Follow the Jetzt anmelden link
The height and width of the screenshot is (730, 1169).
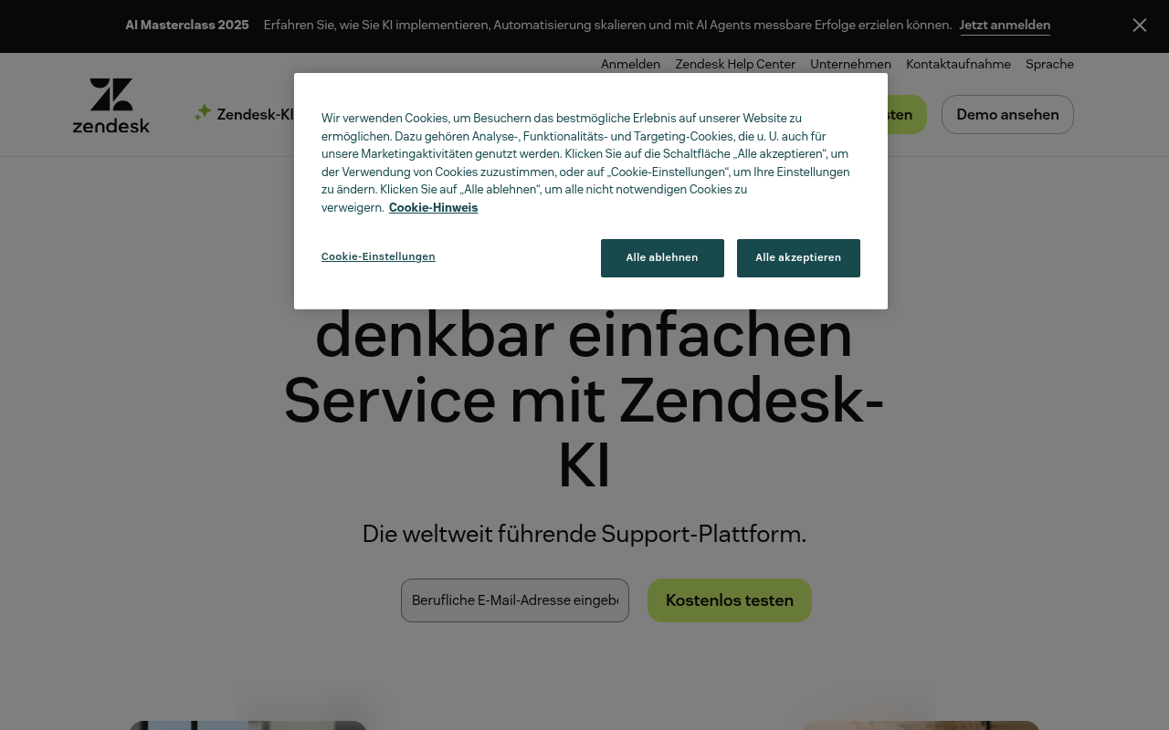(1005, 26)
